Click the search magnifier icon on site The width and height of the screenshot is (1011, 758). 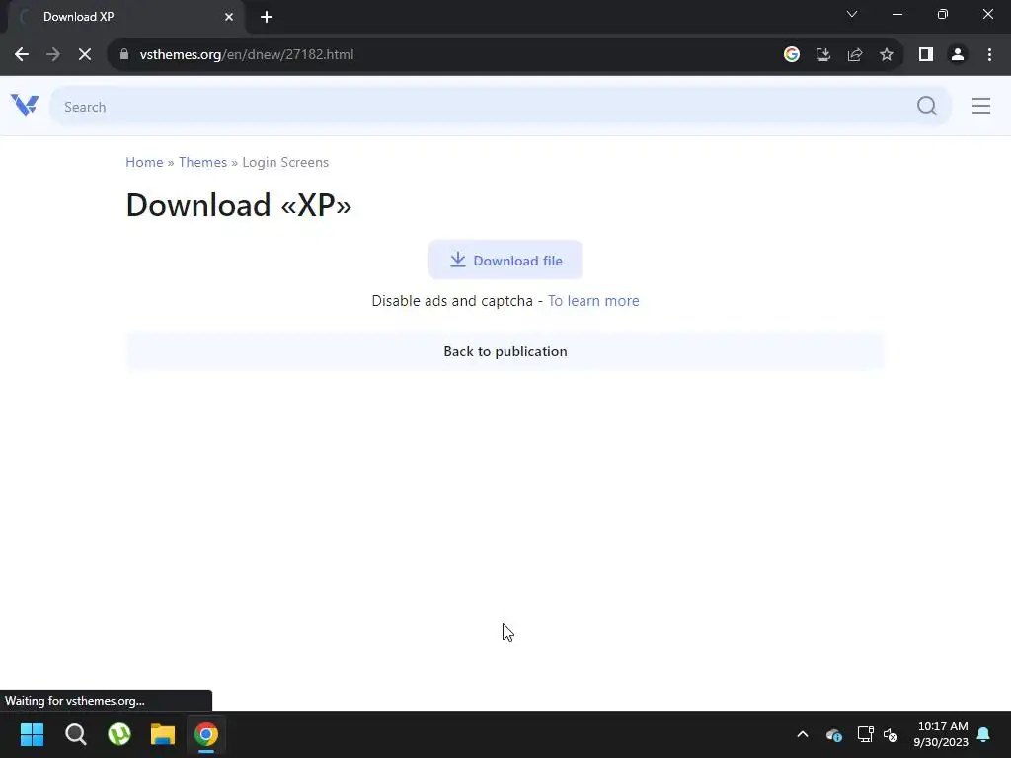click(926, 106)
